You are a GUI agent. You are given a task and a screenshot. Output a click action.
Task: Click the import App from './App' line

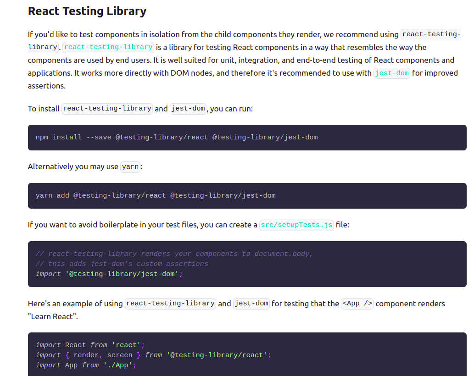[x=86, y=365]
